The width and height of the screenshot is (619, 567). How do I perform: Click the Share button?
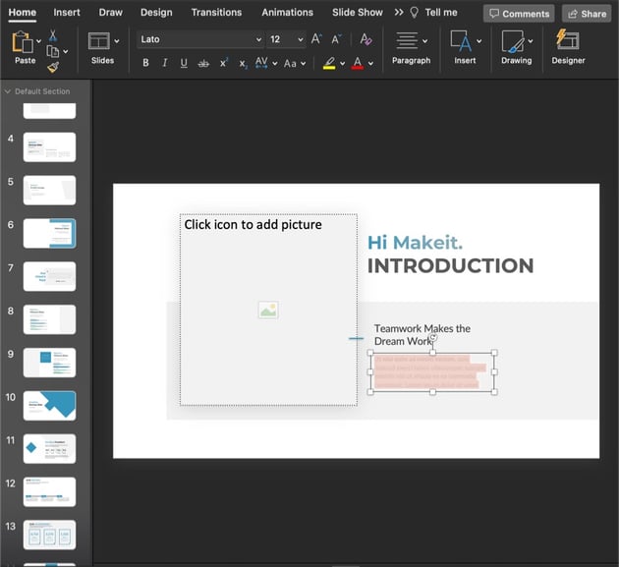click(586, 14)
